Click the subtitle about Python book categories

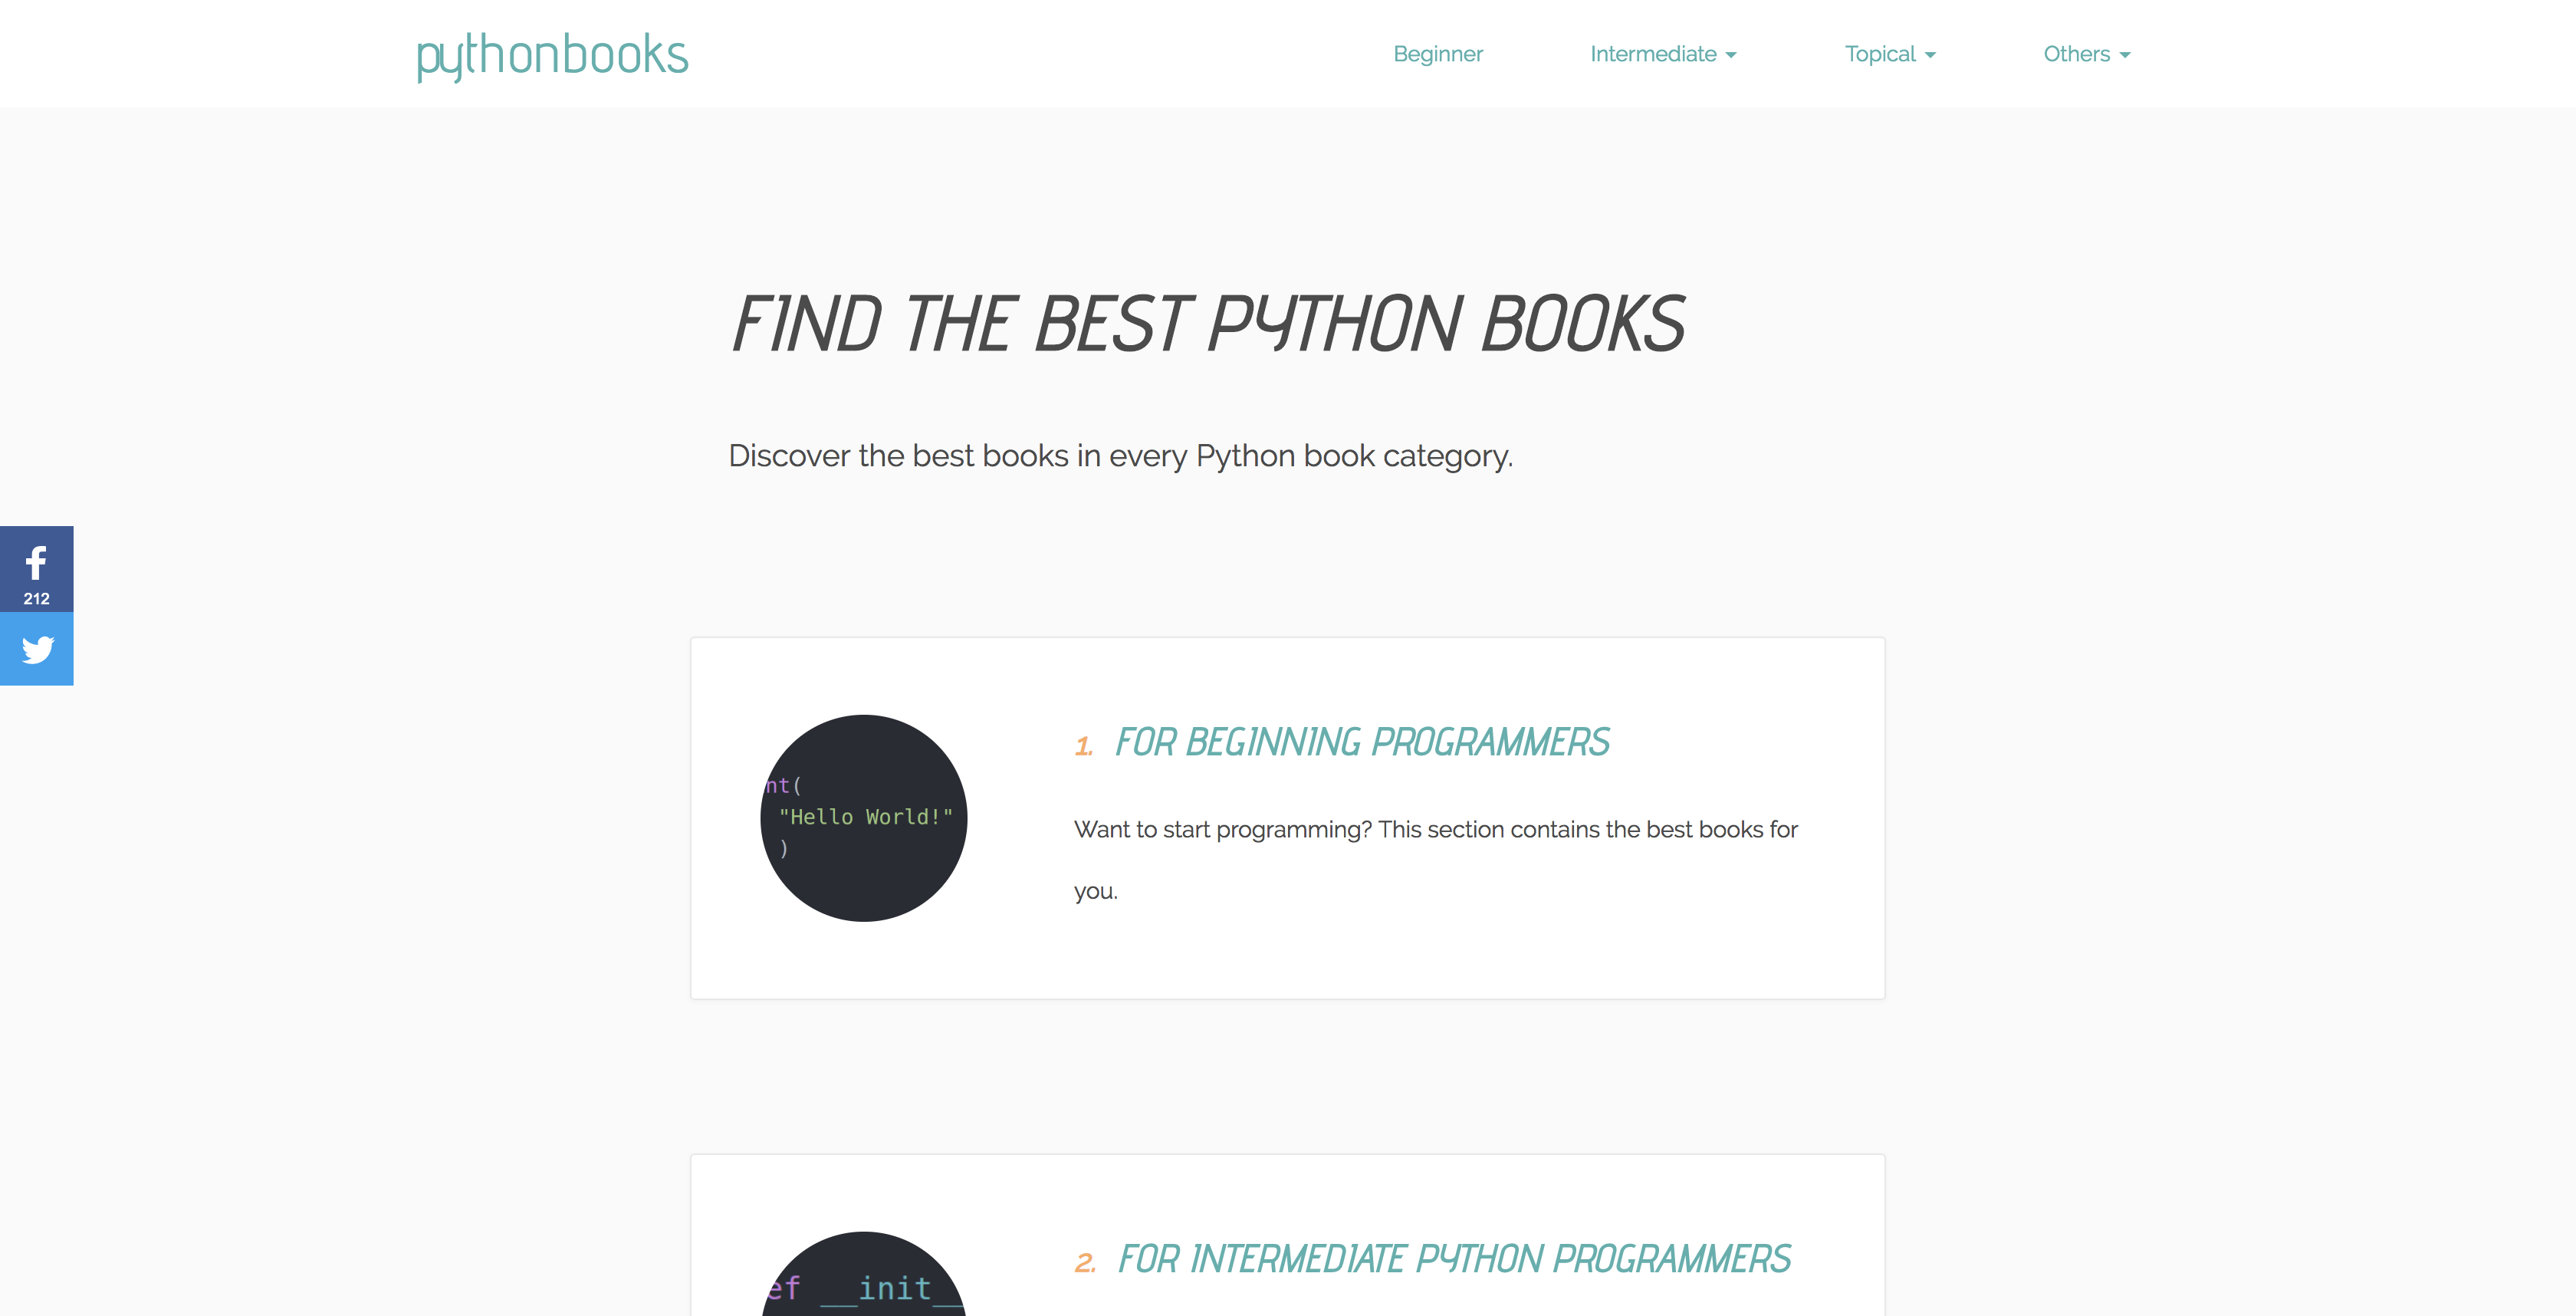(x=1121, y=455)
